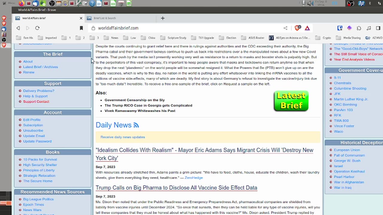
Task: Bookmark this page with the bookmark icon
Action: 81,28
